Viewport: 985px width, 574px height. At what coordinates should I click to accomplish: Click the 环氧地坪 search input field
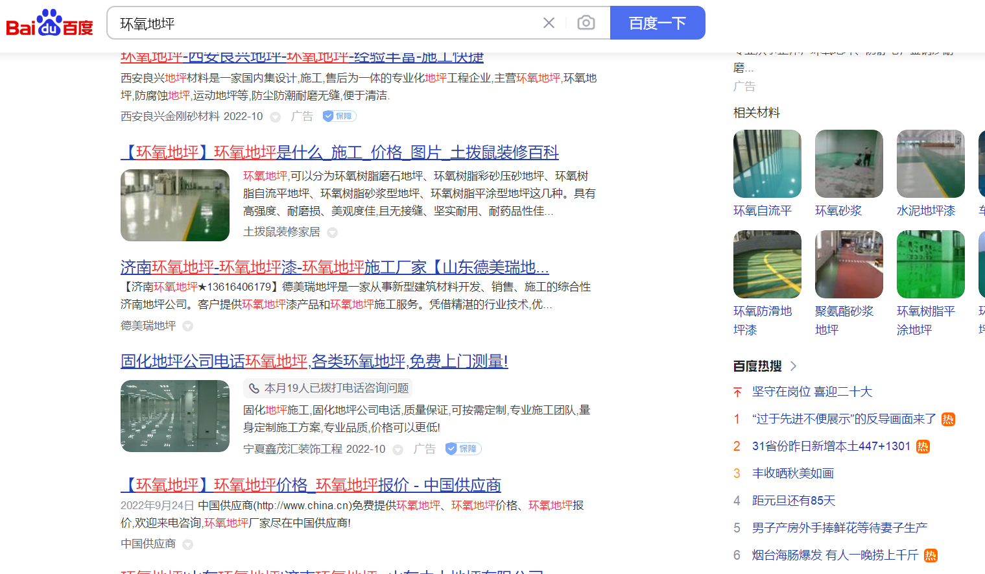[324, 23]
